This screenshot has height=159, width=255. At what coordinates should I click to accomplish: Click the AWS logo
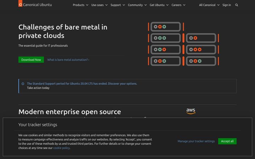click(x=191, y=111)
